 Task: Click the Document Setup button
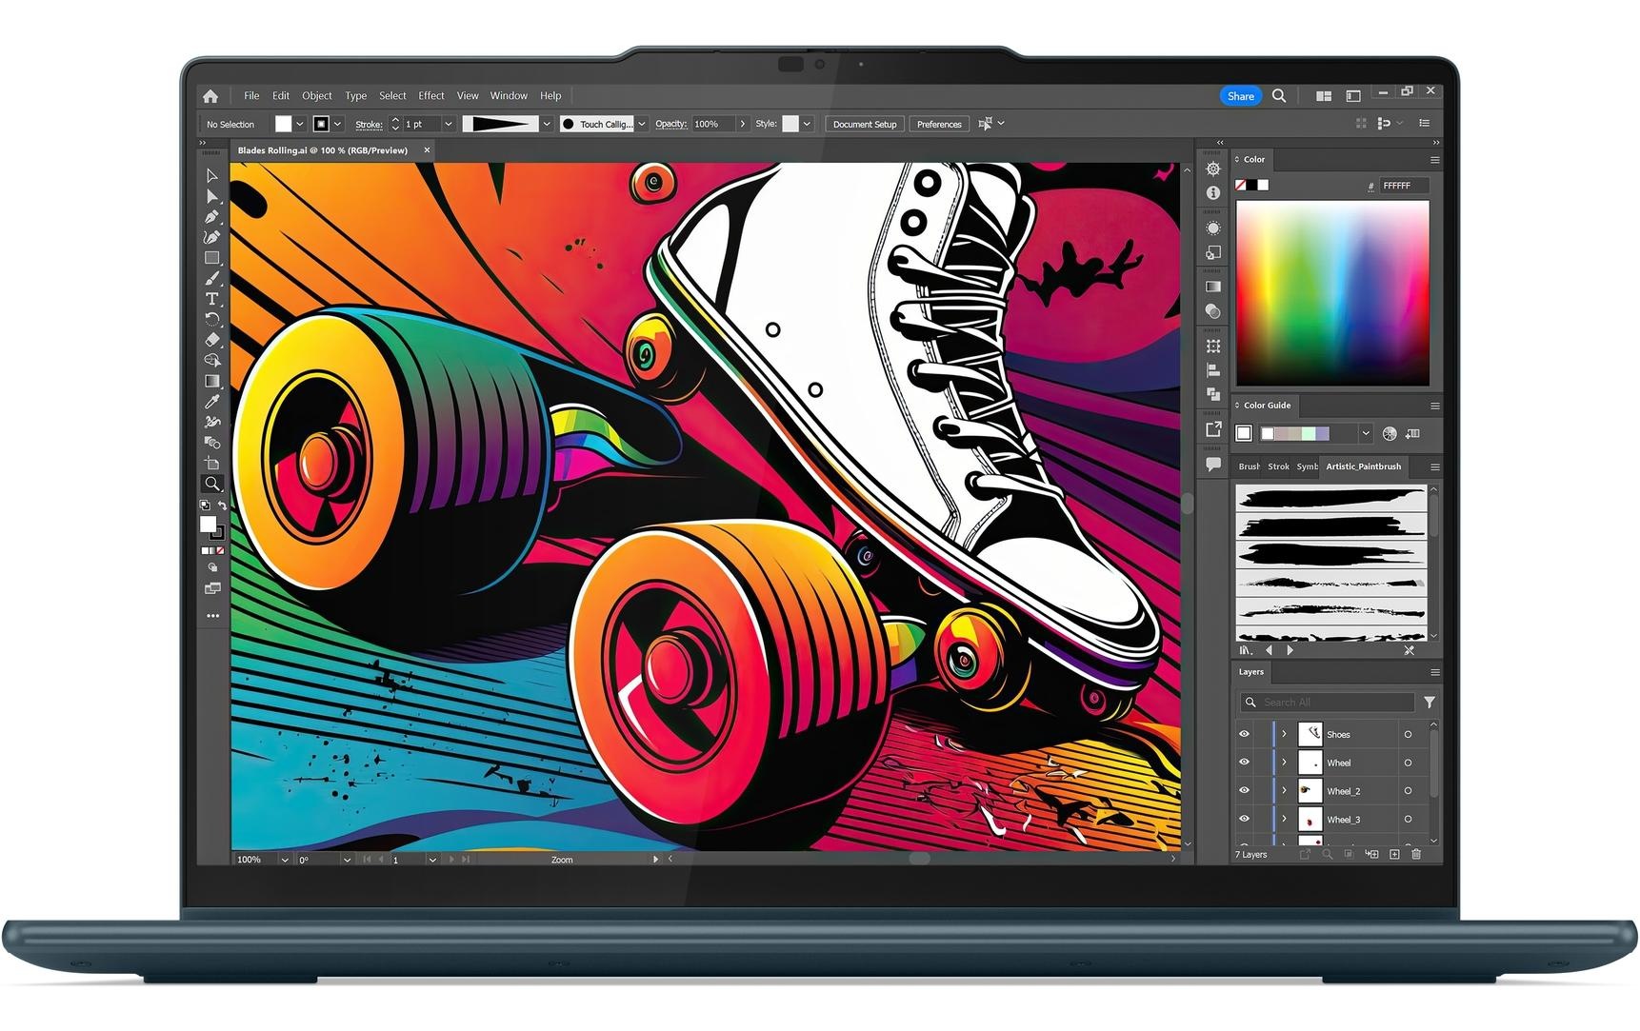point(864,124)
